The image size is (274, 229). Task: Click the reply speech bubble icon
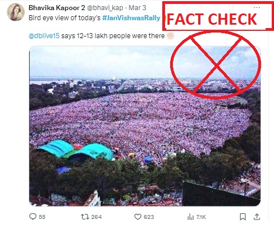click(x=33, y=217)
